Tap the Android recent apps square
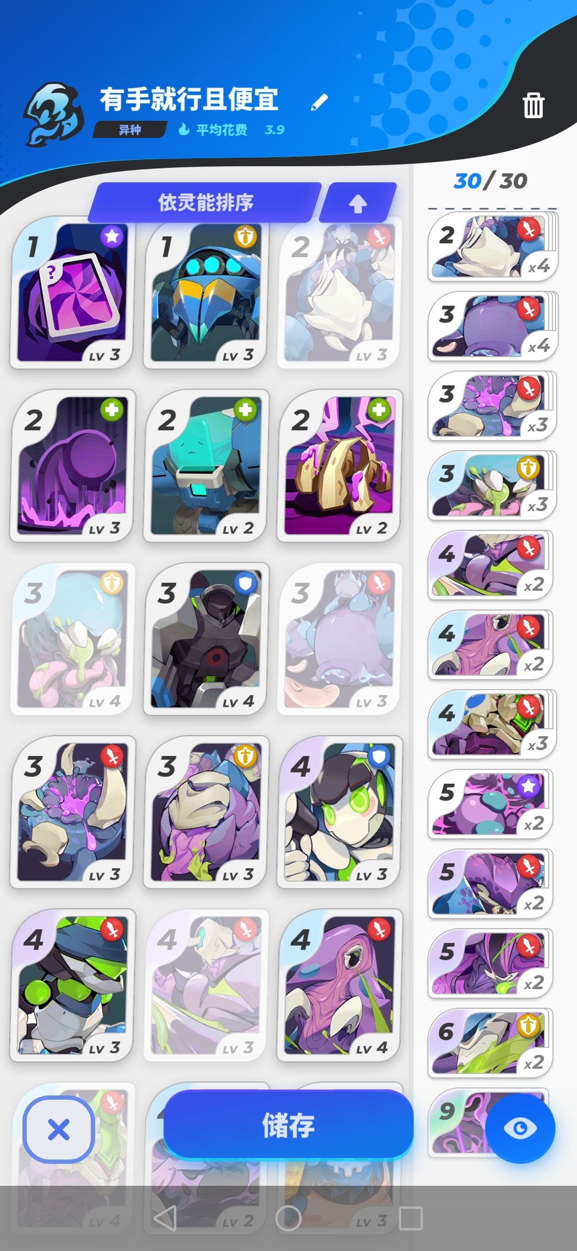Image resolution: width=577 pixels, height=1251 pixels. [x=411, y=1218]
